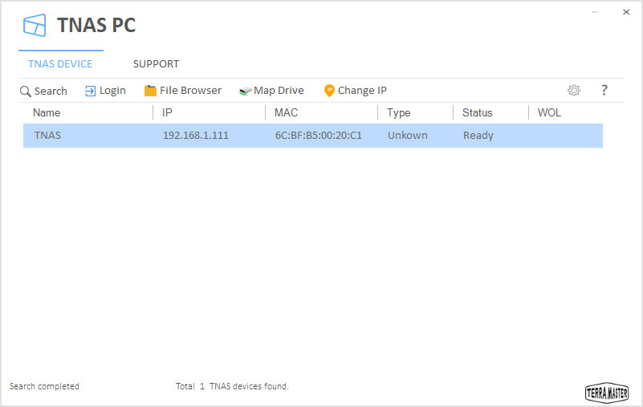Viewport: 643px width, 407px height.
Task: Click the TNAS PC logo icon
Action: (35, 25)
